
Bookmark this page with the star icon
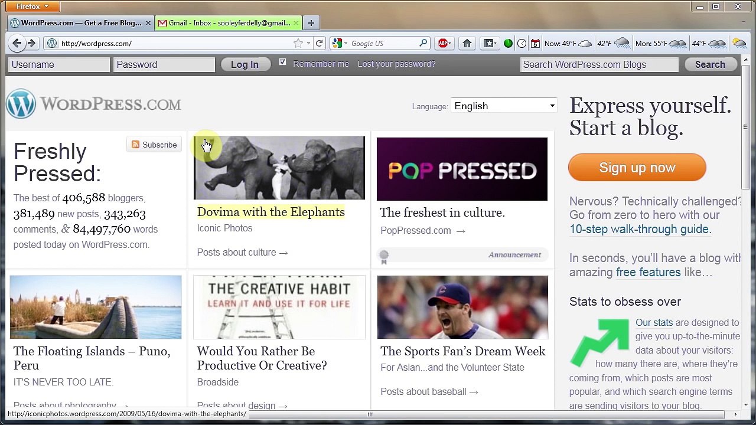click(x=298, y=43)
